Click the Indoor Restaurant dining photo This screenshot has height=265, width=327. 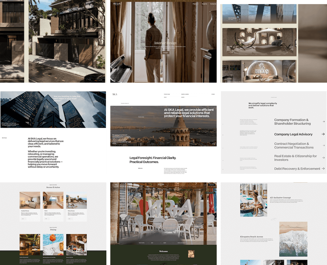(30, 245)
